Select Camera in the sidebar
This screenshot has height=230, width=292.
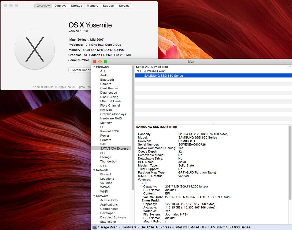point(106,84)
